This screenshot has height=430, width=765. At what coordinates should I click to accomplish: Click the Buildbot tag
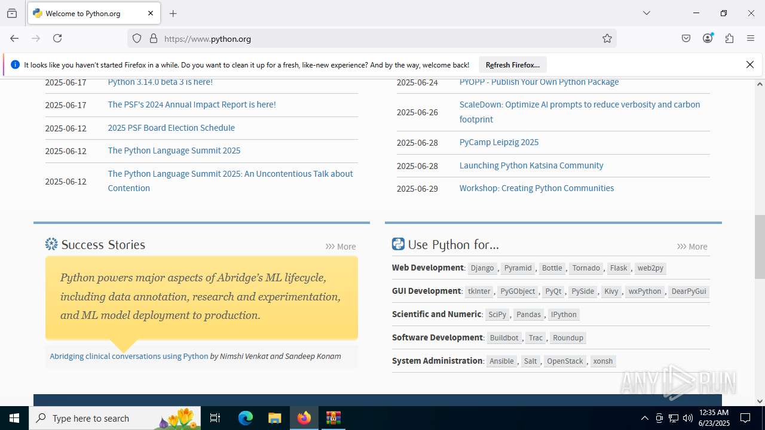tap(504, 338)
